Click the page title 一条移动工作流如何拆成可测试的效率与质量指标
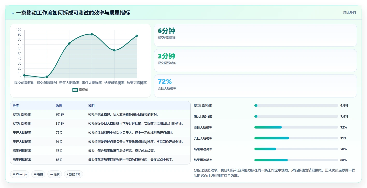Viewport: 367px width, 188px height. pyautogui.click(x=73, y=13)
